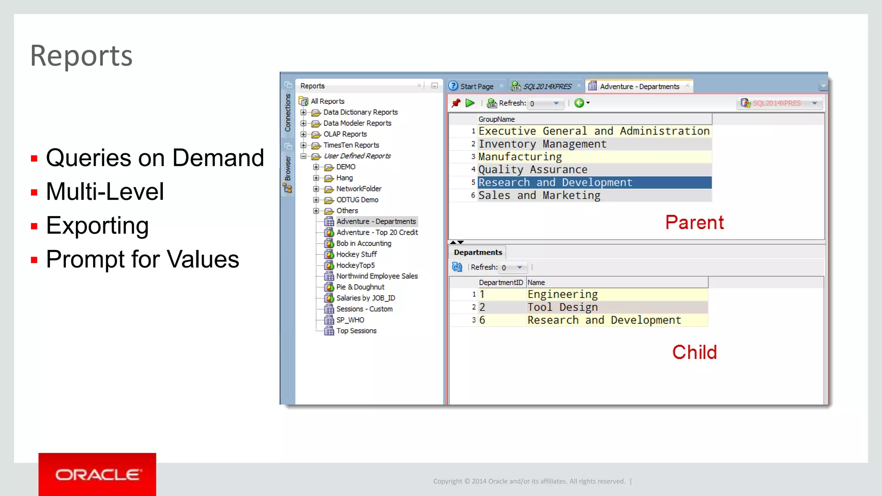Switch to the Start Page tab
This screenshot has height=496, width=882.
tap(476, 86)
